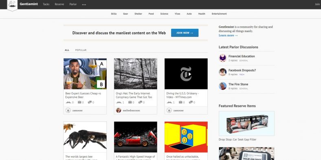Click comments icon on Ong's Hat card
321x160 pixels.
point(140,102)
